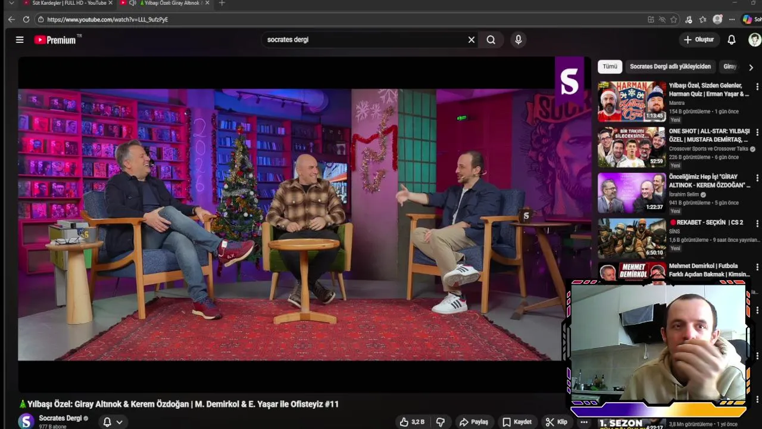Open REKABET - SEÇKİN CS 2 thumbnail

[x=632, y=238]
